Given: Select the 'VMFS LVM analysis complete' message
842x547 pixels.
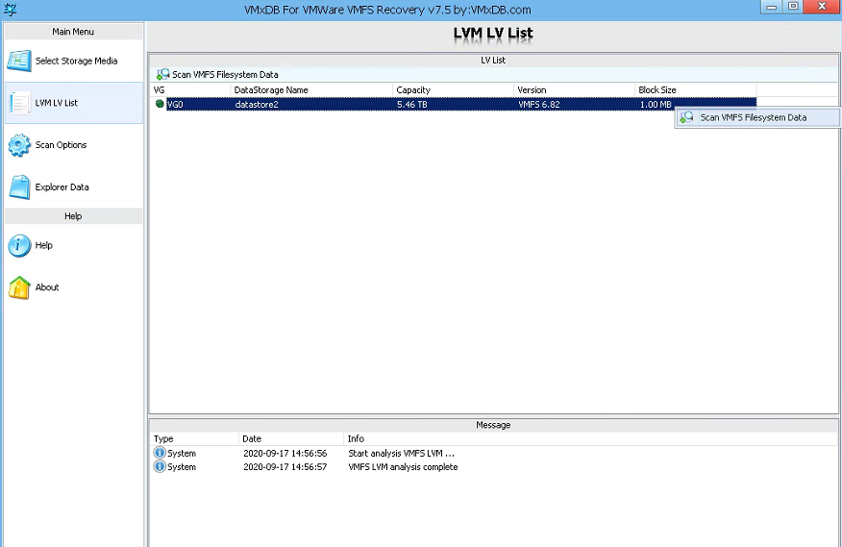Looking at the screenshot, I should coord(403,467).
